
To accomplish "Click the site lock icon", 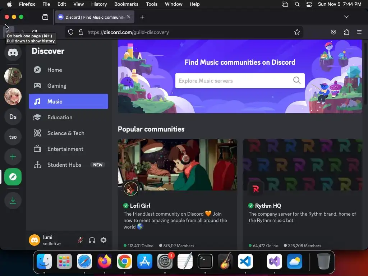I will tap(81, 32).
